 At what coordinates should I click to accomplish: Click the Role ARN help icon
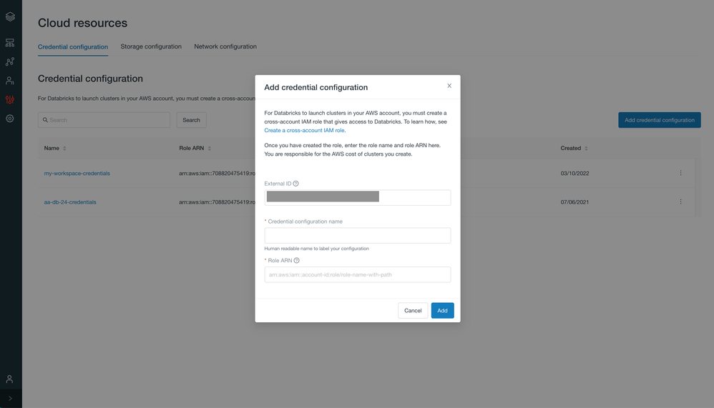297,261
